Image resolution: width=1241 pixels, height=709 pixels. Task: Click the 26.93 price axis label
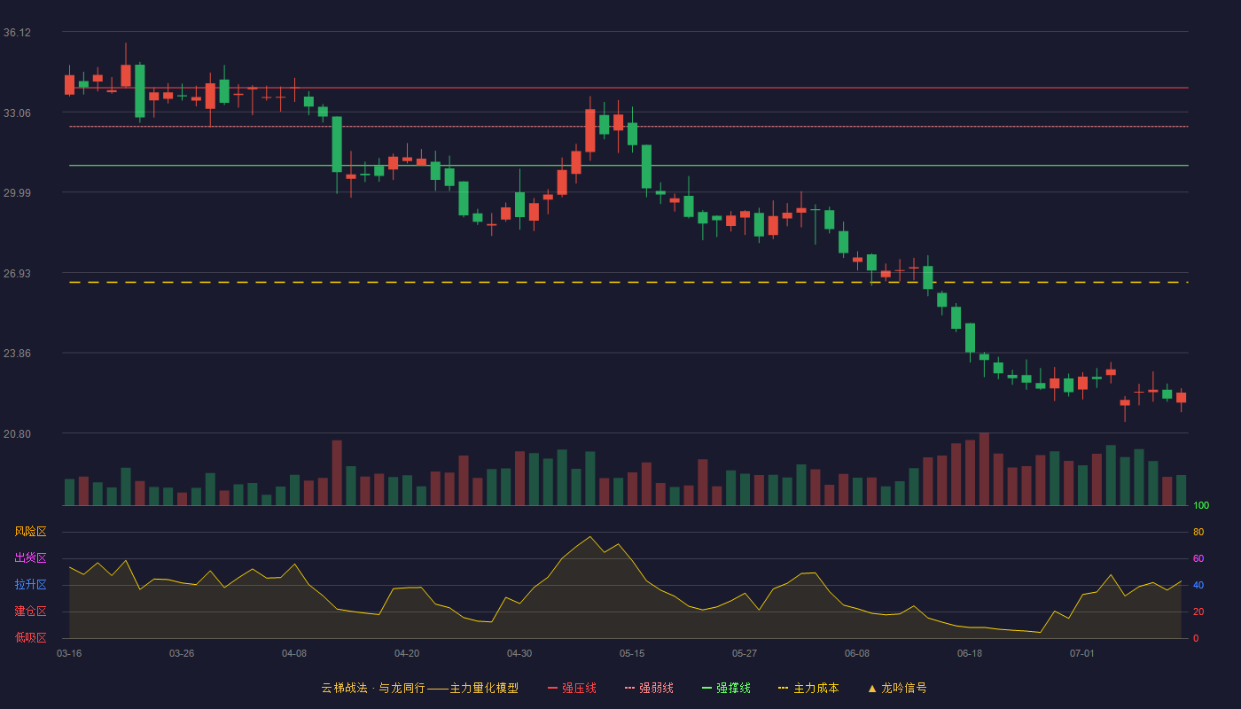point(17,273)
